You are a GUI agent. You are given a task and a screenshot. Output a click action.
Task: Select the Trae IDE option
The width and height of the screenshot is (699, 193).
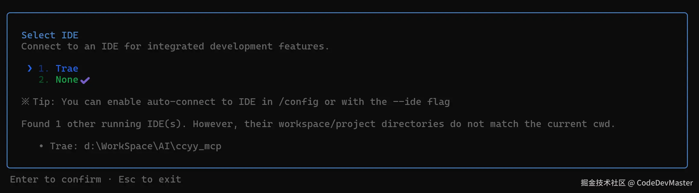click(67, 69)
